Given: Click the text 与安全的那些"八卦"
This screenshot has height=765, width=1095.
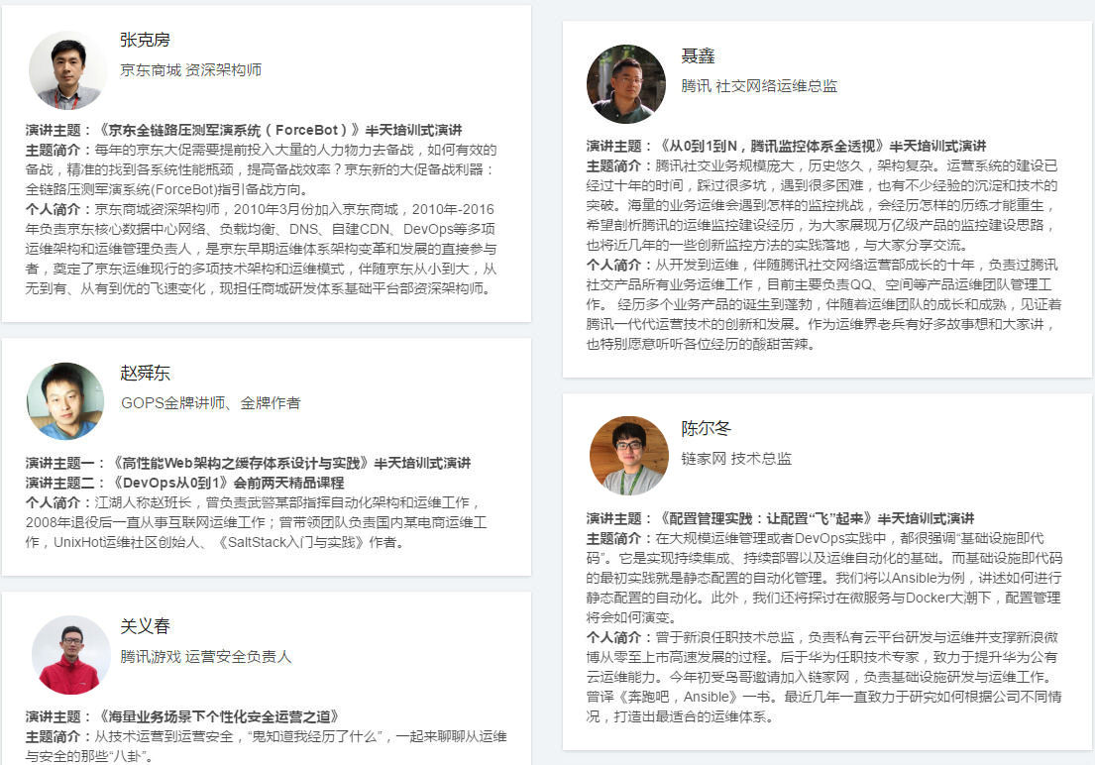Looking at the screenshot, I should coord(89,756).
